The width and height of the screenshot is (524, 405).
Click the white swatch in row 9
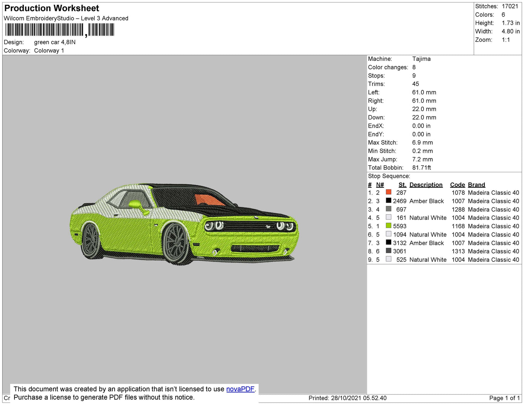[x=389, y=259]
